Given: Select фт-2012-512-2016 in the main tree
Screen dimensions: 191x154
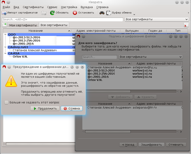Looking at the screenshot, I should tap(26, 38).
